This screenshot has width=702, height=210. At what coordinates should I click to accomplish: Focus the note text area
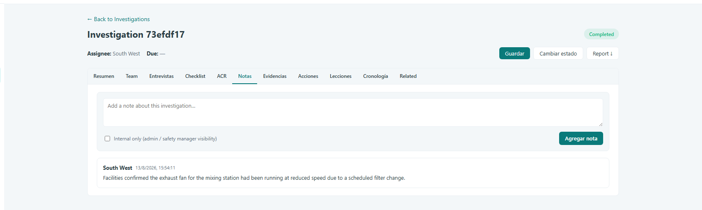[353, 112]
